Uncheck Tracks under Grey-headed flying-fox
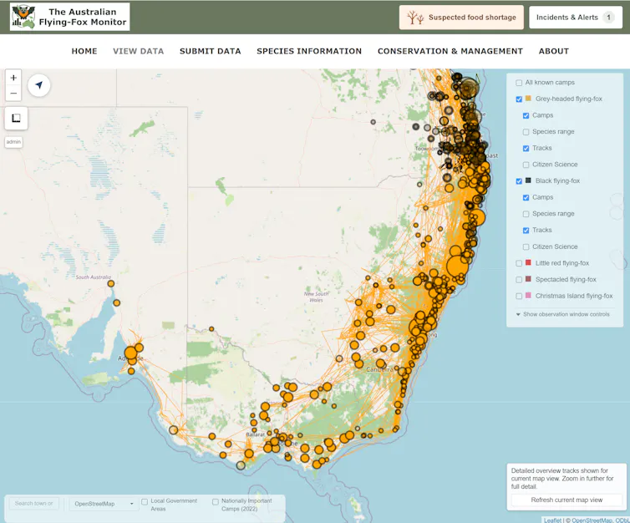Image resolution: width=630 pixels, height=523 pixels. tap(526, 149)
